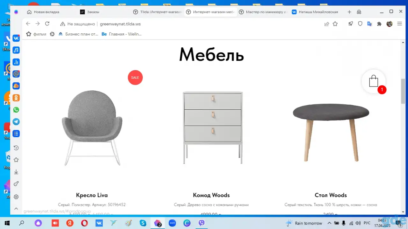Click share page icon in address bar
Image resolution: width=408 pixels, height=229 pixels.
coord(327,24)
